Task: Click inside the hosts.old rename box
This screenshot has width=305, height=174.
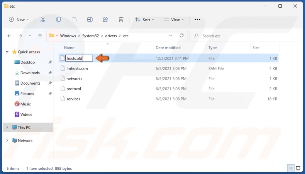Action: point(79,58)
